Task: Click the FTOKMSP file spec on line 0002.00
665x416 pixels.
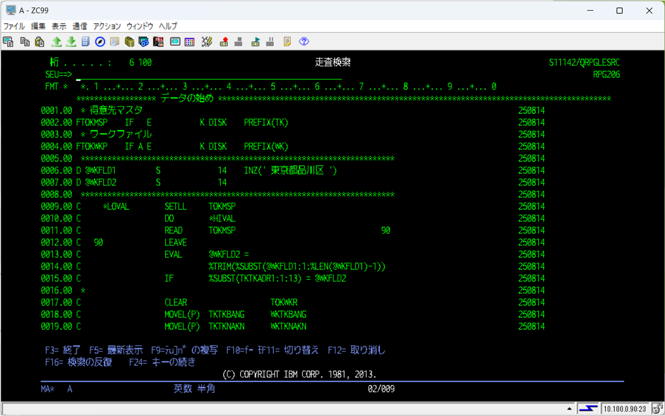Action: (x=92, y=122)
